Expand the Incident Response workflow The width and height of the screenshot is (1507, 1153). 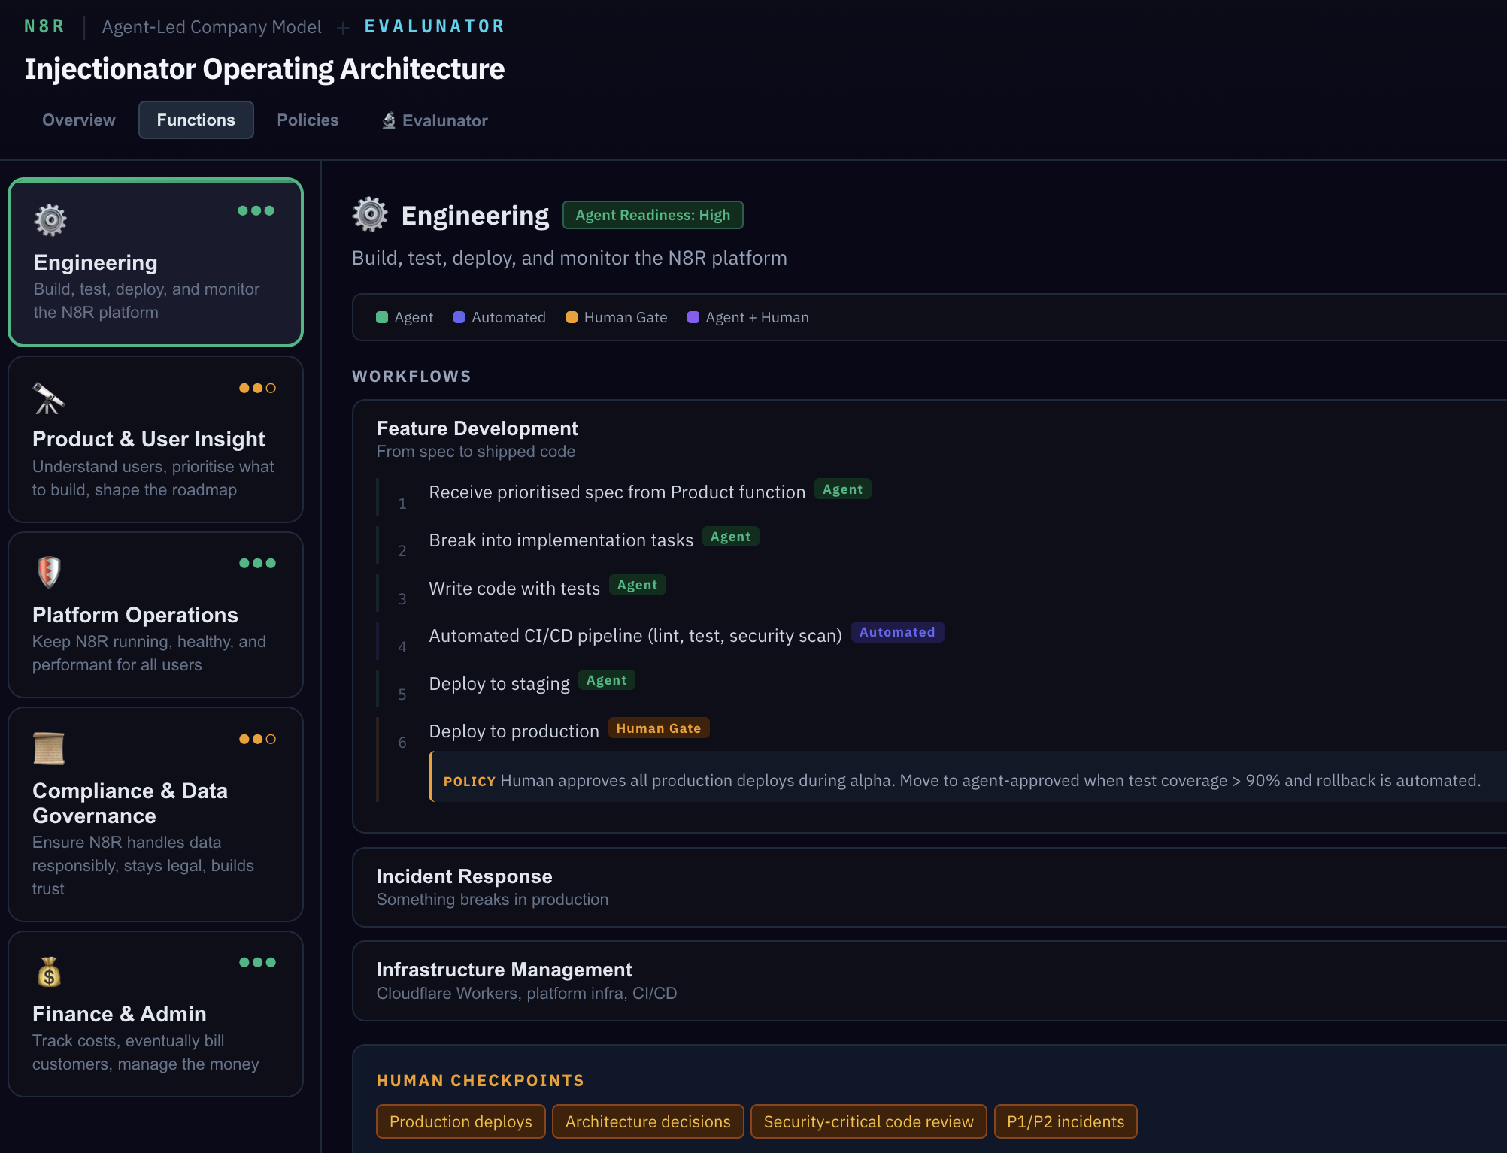coord(929,888)
